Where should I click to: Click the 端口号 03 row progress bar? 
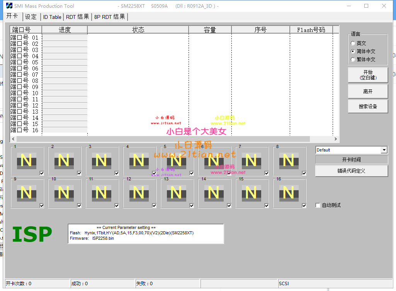pos(65,50)
